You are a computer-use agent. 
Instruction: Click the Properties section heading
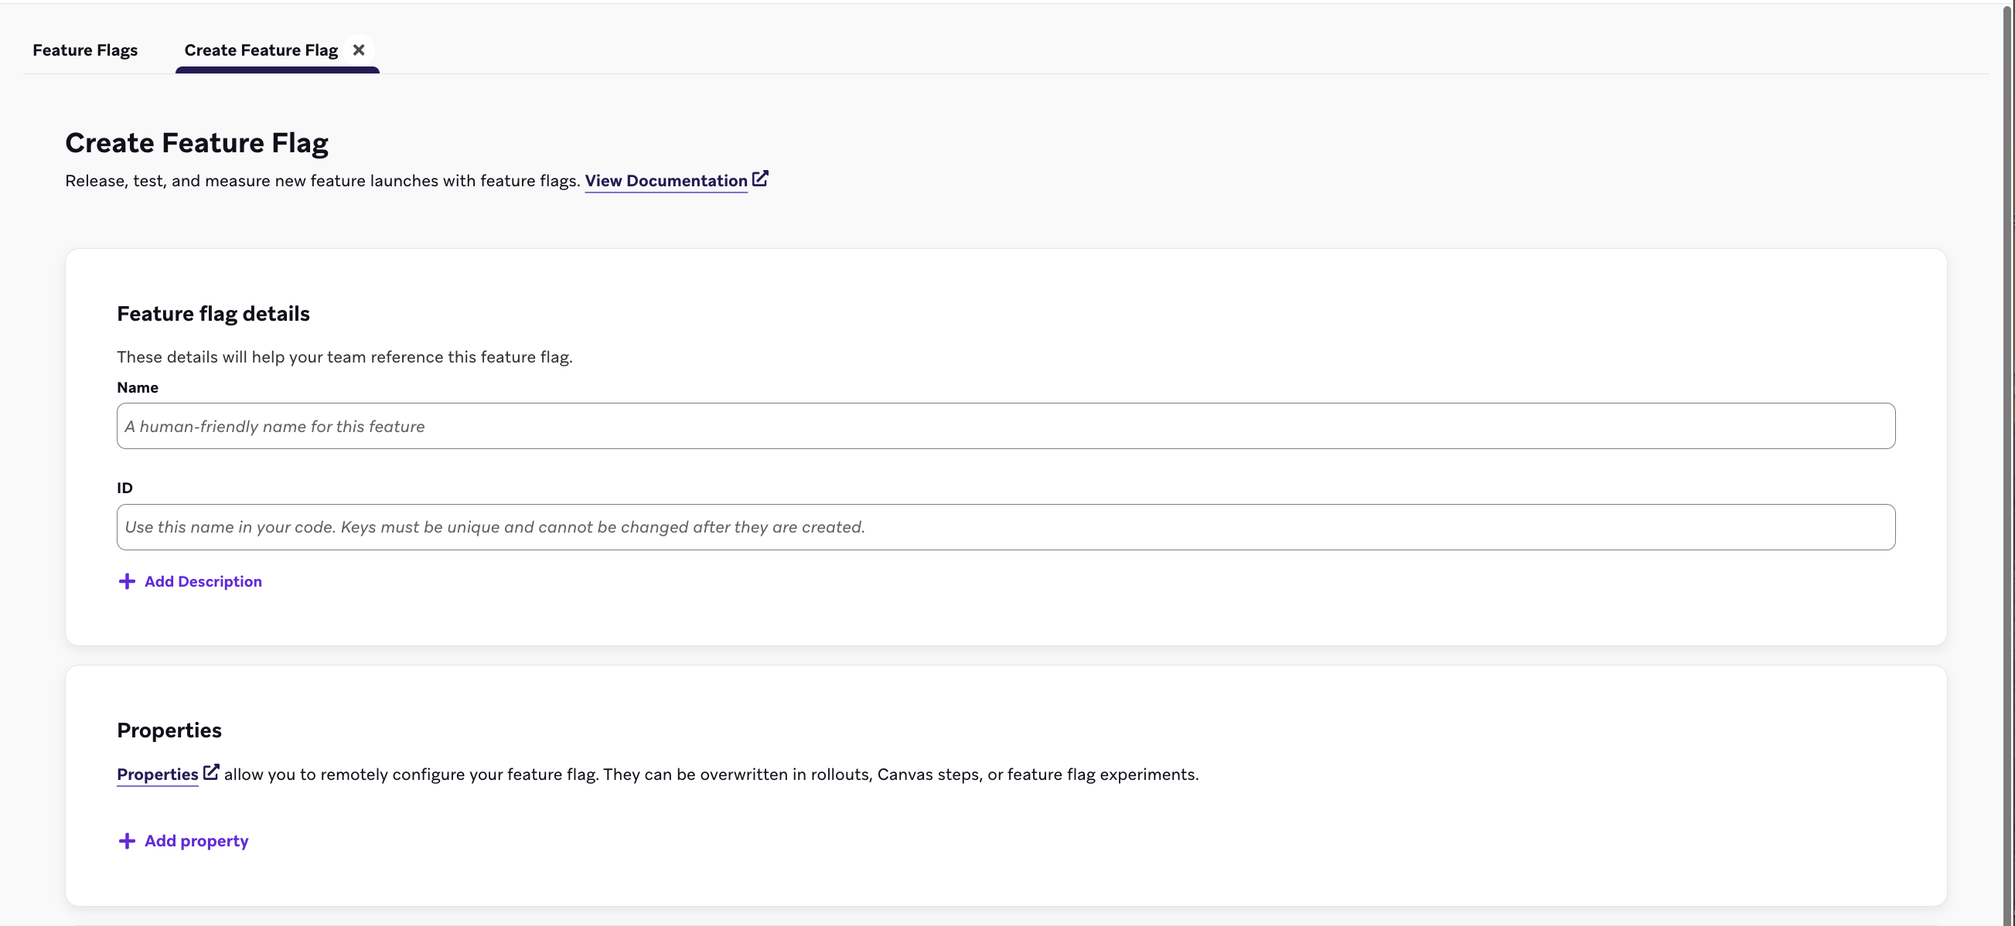[x=169, y=730]
